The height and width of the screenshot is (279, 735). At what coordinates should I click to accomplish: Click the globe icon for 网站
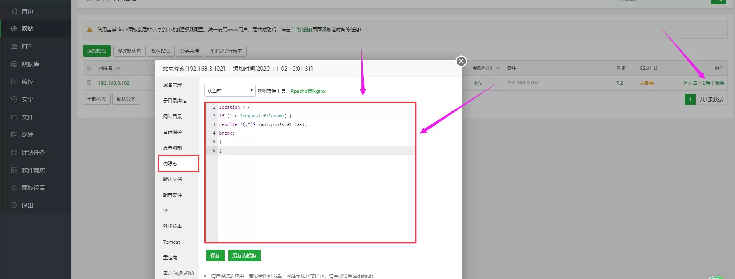(14, 29)
